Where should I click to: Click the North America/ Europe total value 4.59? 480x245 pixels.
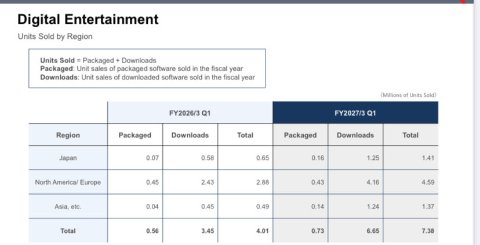pyautogui.click(x=428, y=182)
